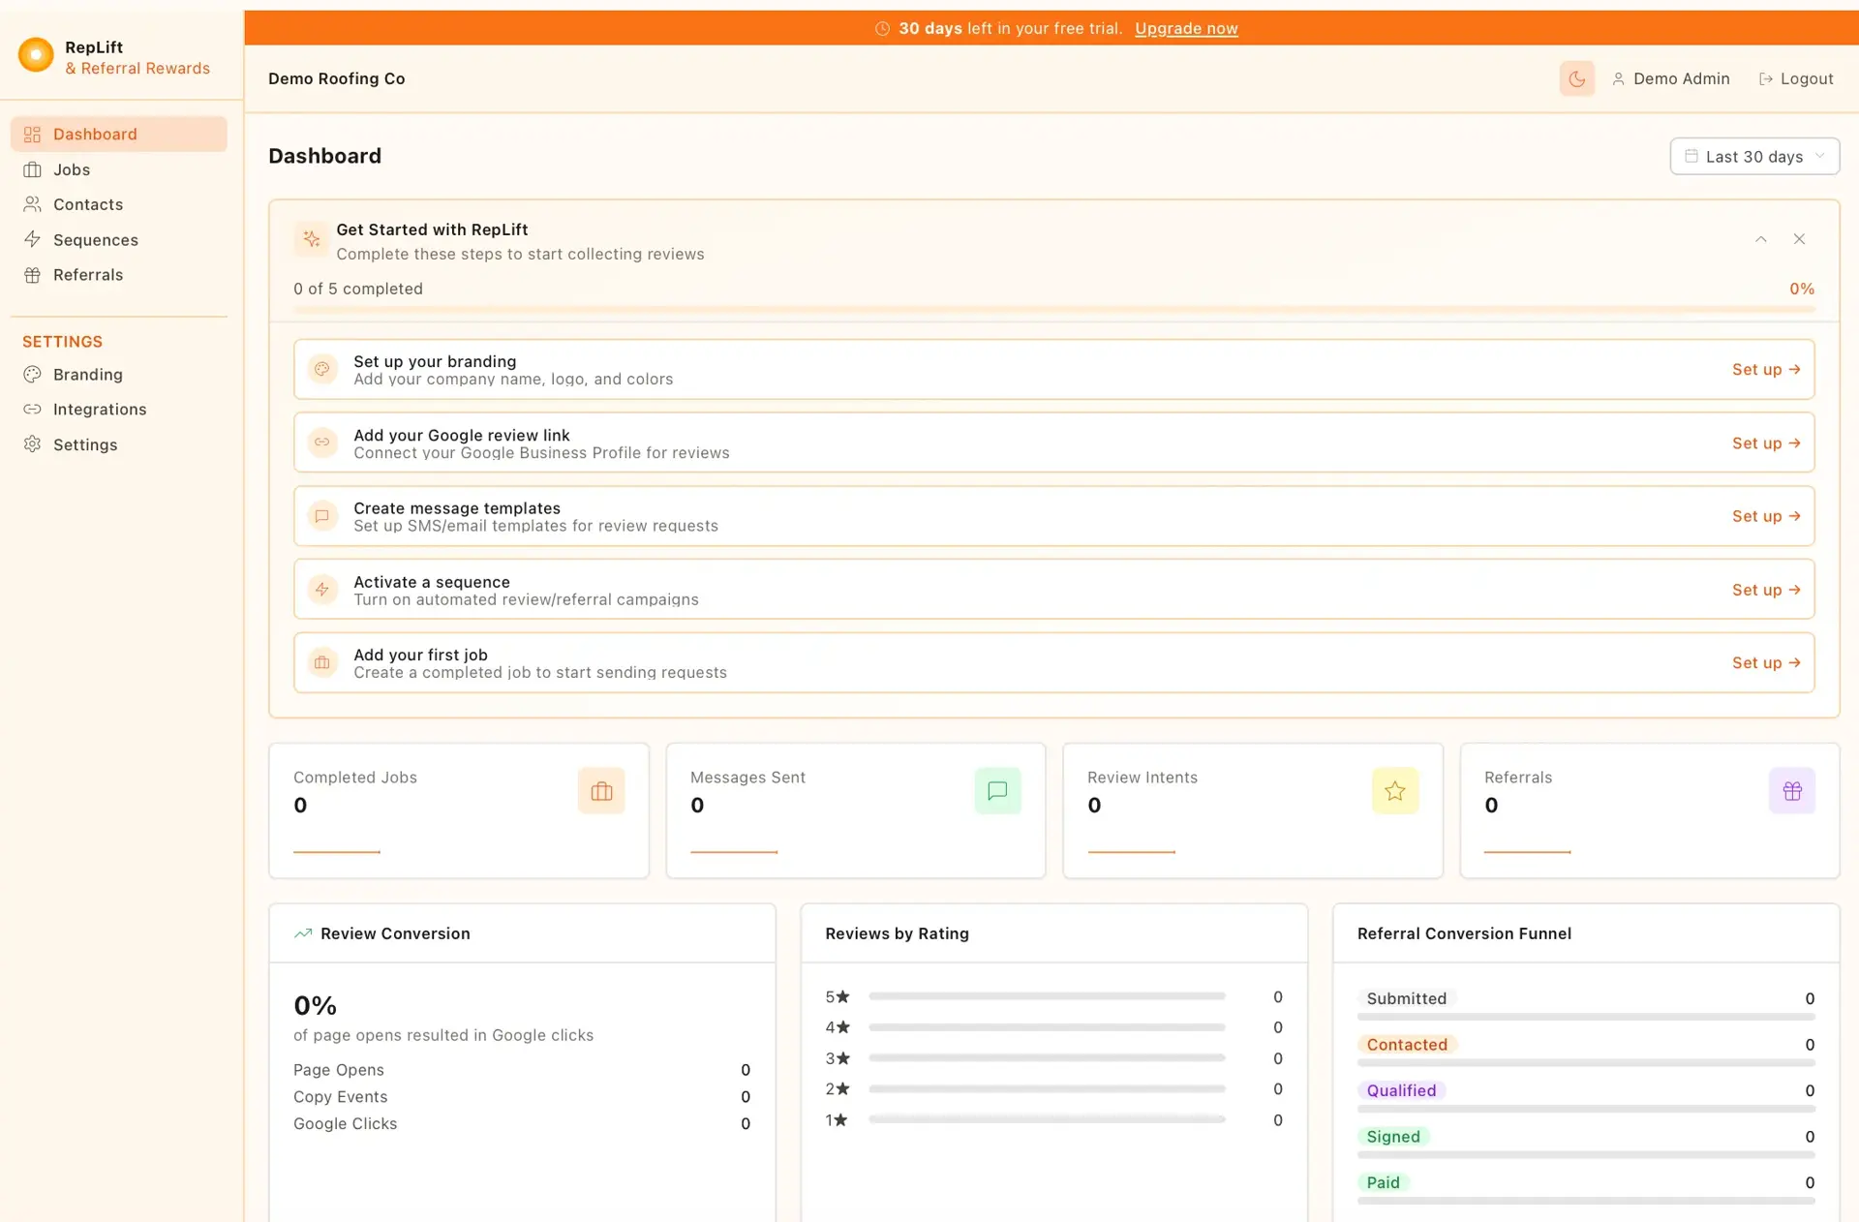Toggle dark mode with moon icon
1859x1222 pixels.
point(1576,78)
